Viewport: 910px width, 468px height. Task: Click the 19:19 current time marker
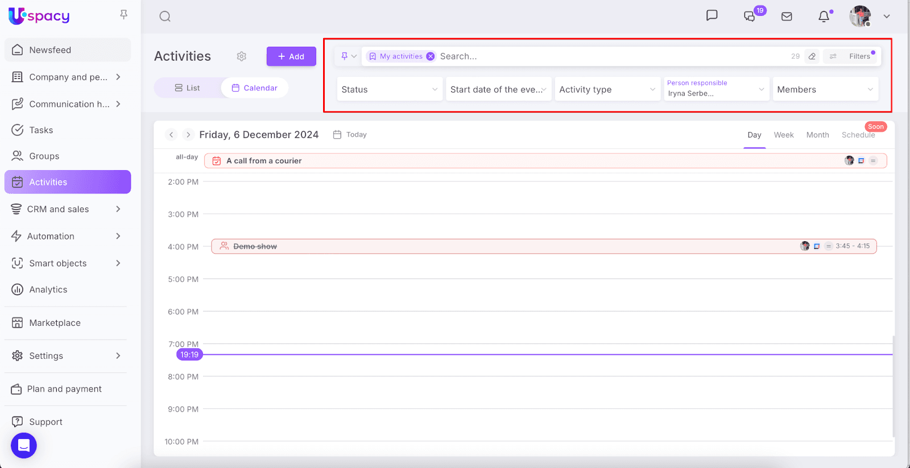[x=189, y=355]
